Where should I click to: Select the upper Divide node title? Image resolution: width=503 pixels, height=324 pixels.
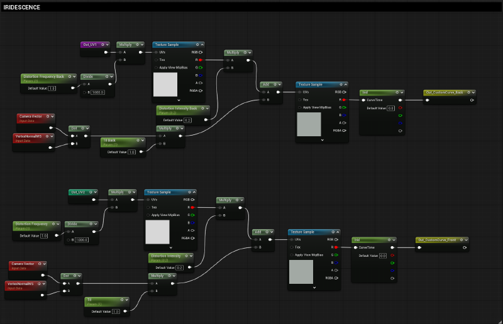93,77
